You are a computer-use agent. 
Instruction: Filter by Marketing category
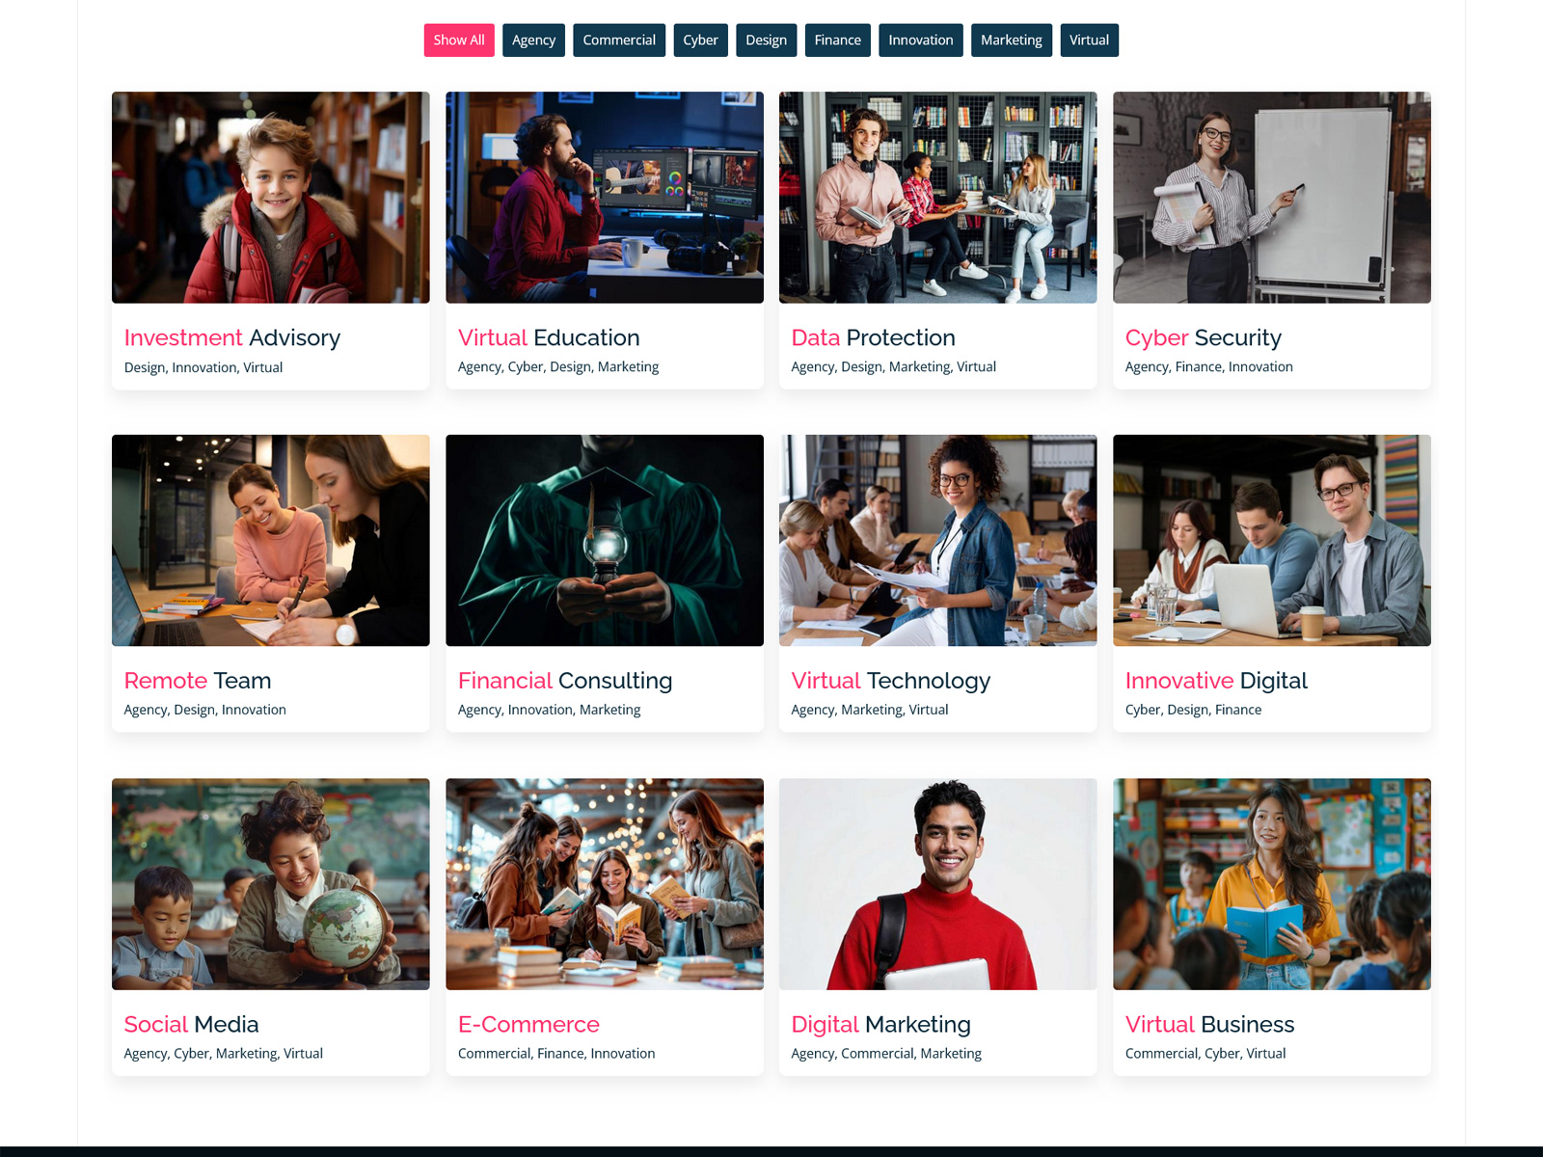click(1011, 40)
